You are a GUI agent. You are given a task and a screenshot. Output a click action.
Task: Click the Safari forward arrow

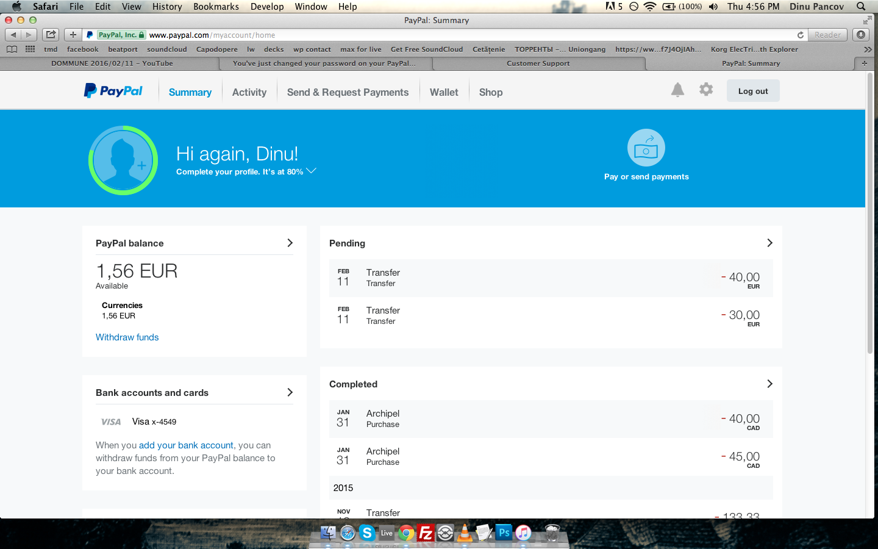coord(29,35)
